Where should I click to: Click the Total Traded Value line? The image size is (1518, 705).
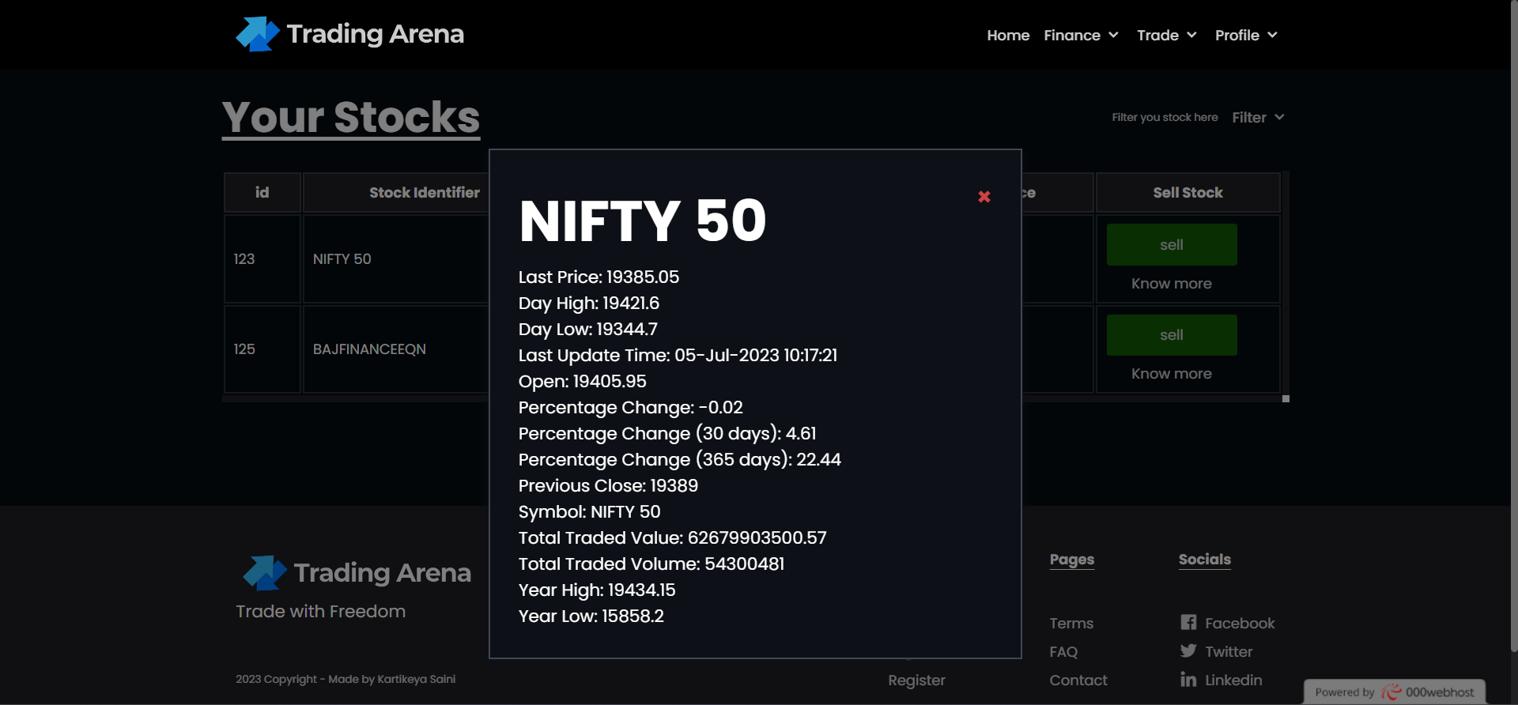(x=673, y=537)
